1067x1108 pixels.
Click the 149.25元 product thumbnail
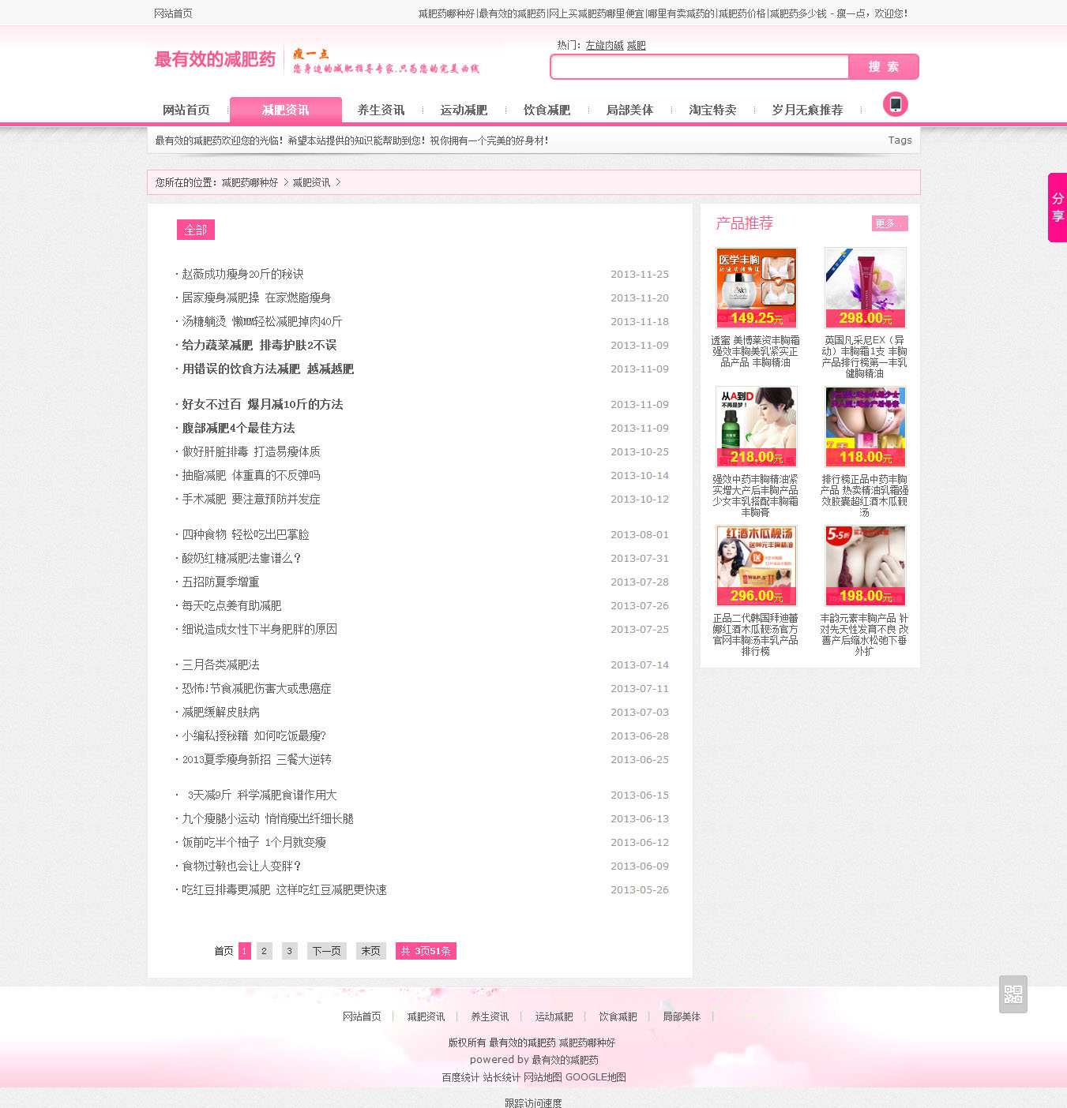pos(756,287)
